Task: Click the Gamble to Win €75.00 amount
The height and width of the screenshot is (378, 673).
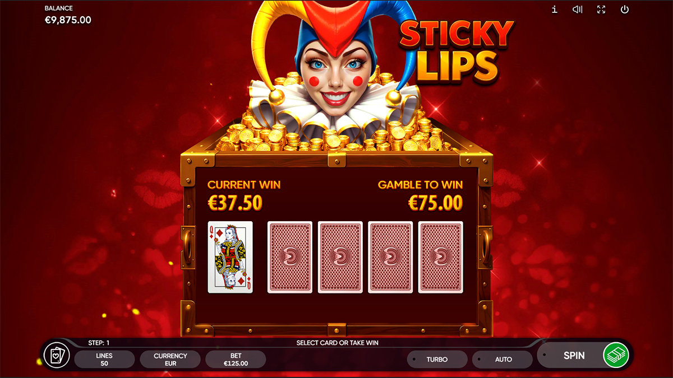Action: [436, 203]
